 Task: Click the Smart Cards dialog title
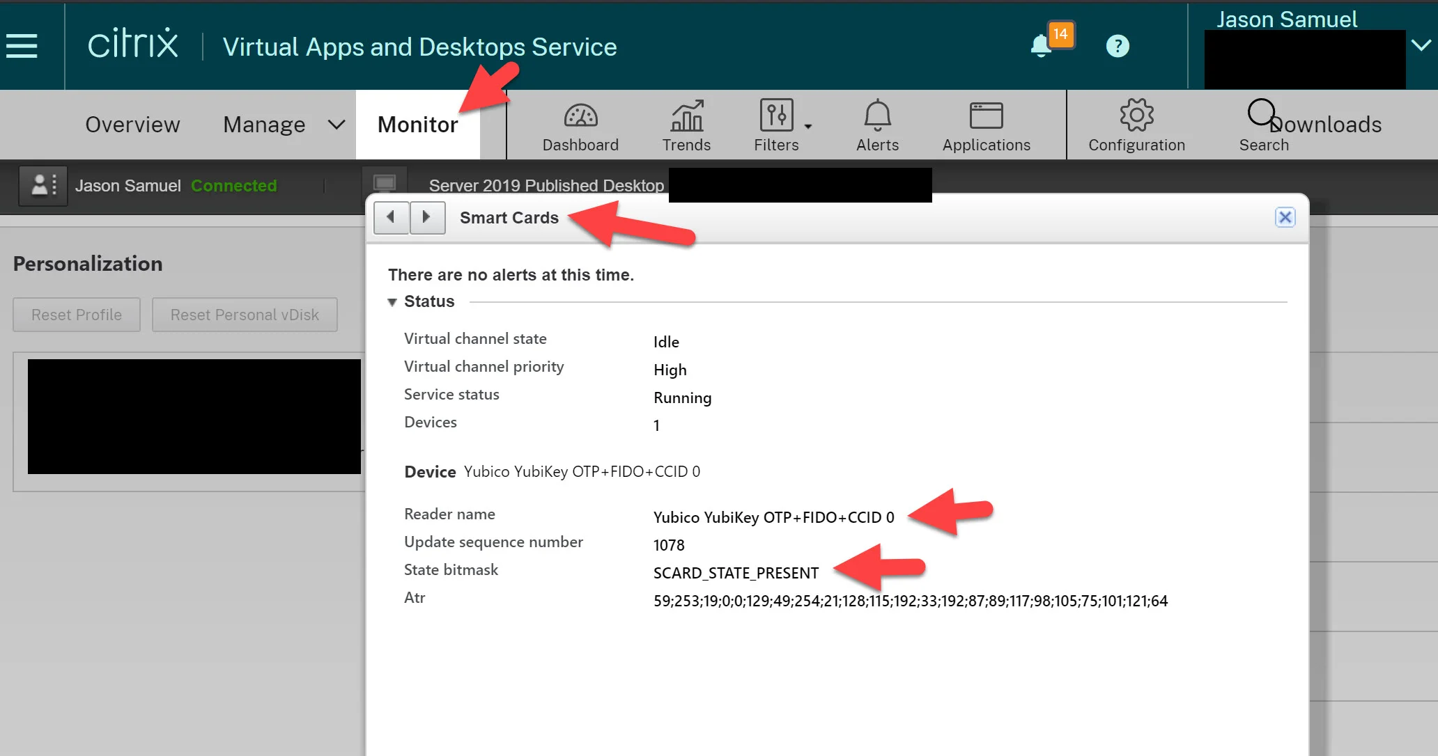pyautogui.click(x=509, y=218)
